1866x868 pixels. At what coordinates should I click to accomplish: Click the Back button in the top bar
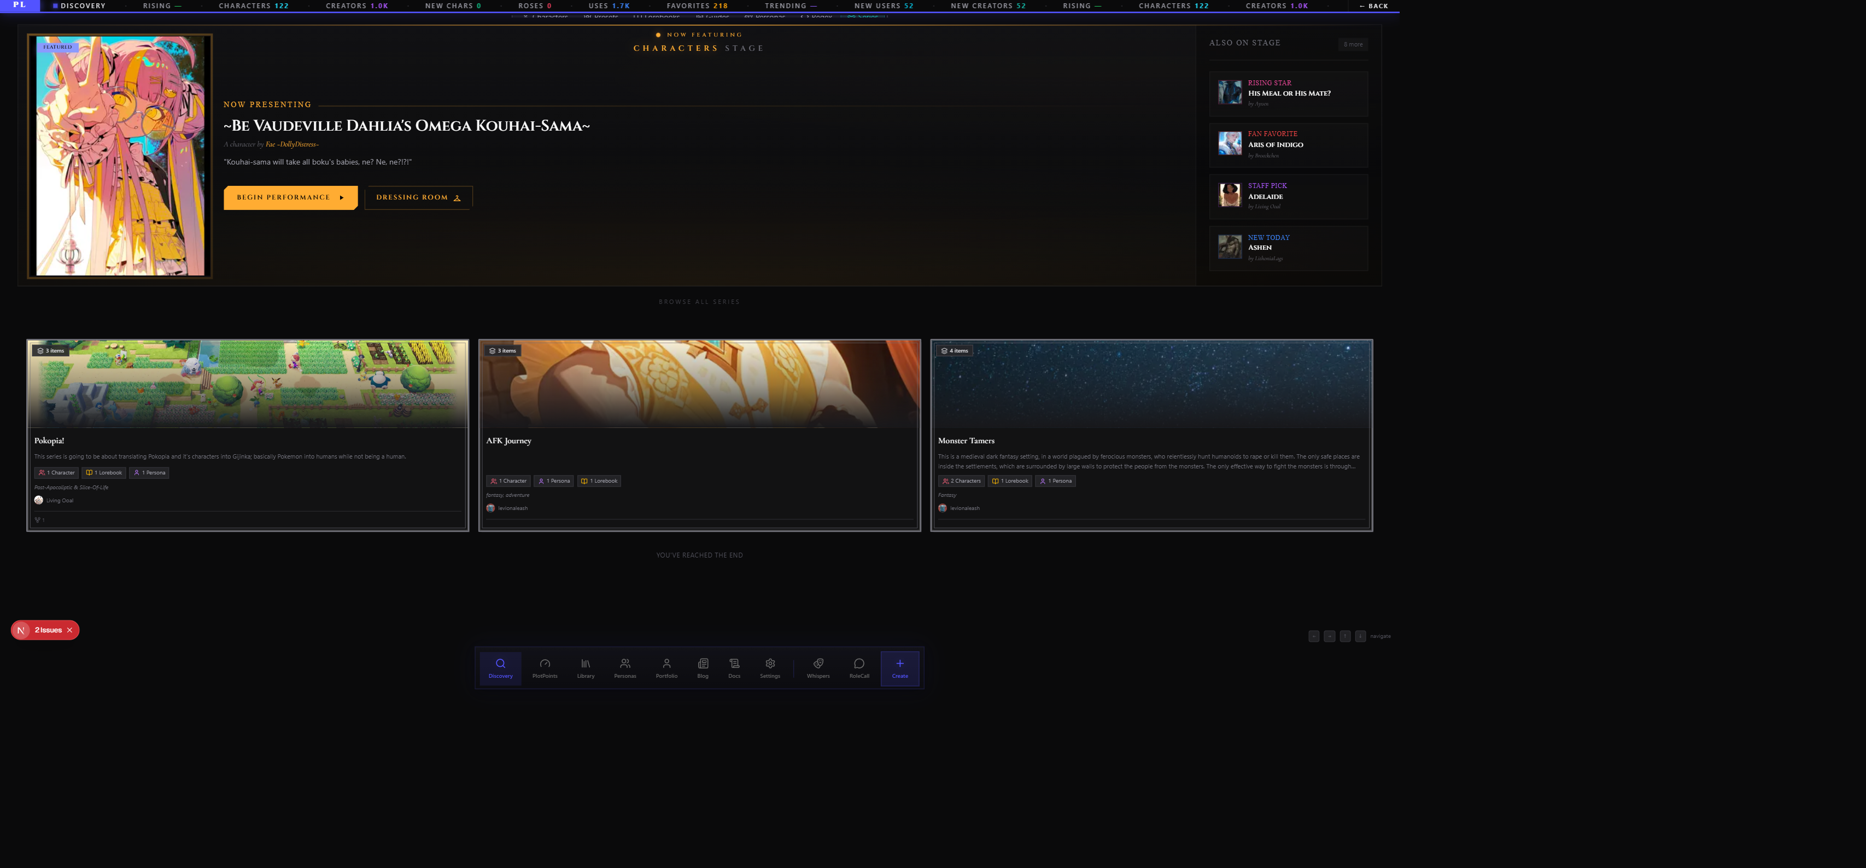pos(1373,6)
